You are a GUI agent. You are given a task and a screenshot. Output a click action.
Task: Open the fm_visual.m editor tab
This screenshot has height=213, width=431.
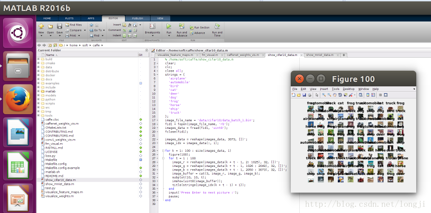pyautogui.click(x=211, y=55)
